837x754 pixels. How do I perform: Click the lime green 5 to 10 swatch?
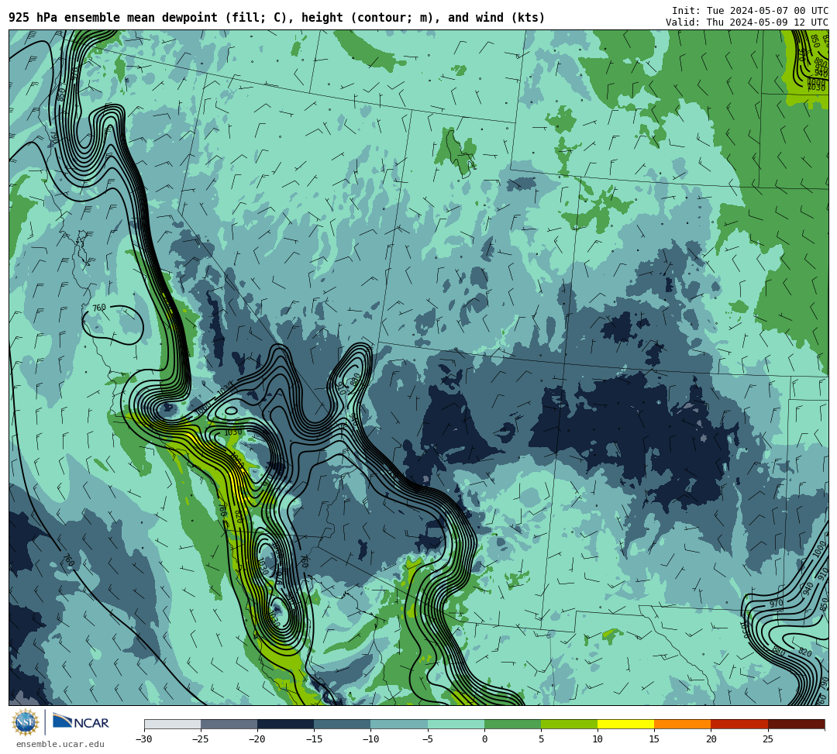click(569, 724)
